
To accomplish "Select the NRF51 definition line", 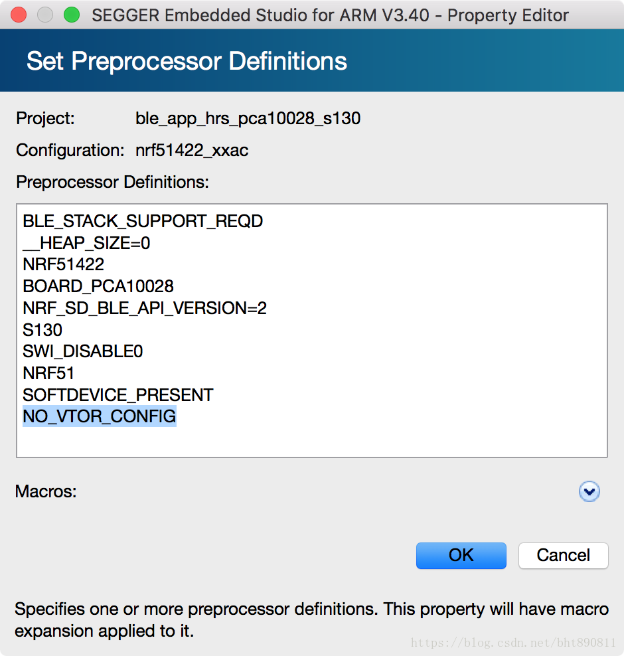I will click(48, 373).
